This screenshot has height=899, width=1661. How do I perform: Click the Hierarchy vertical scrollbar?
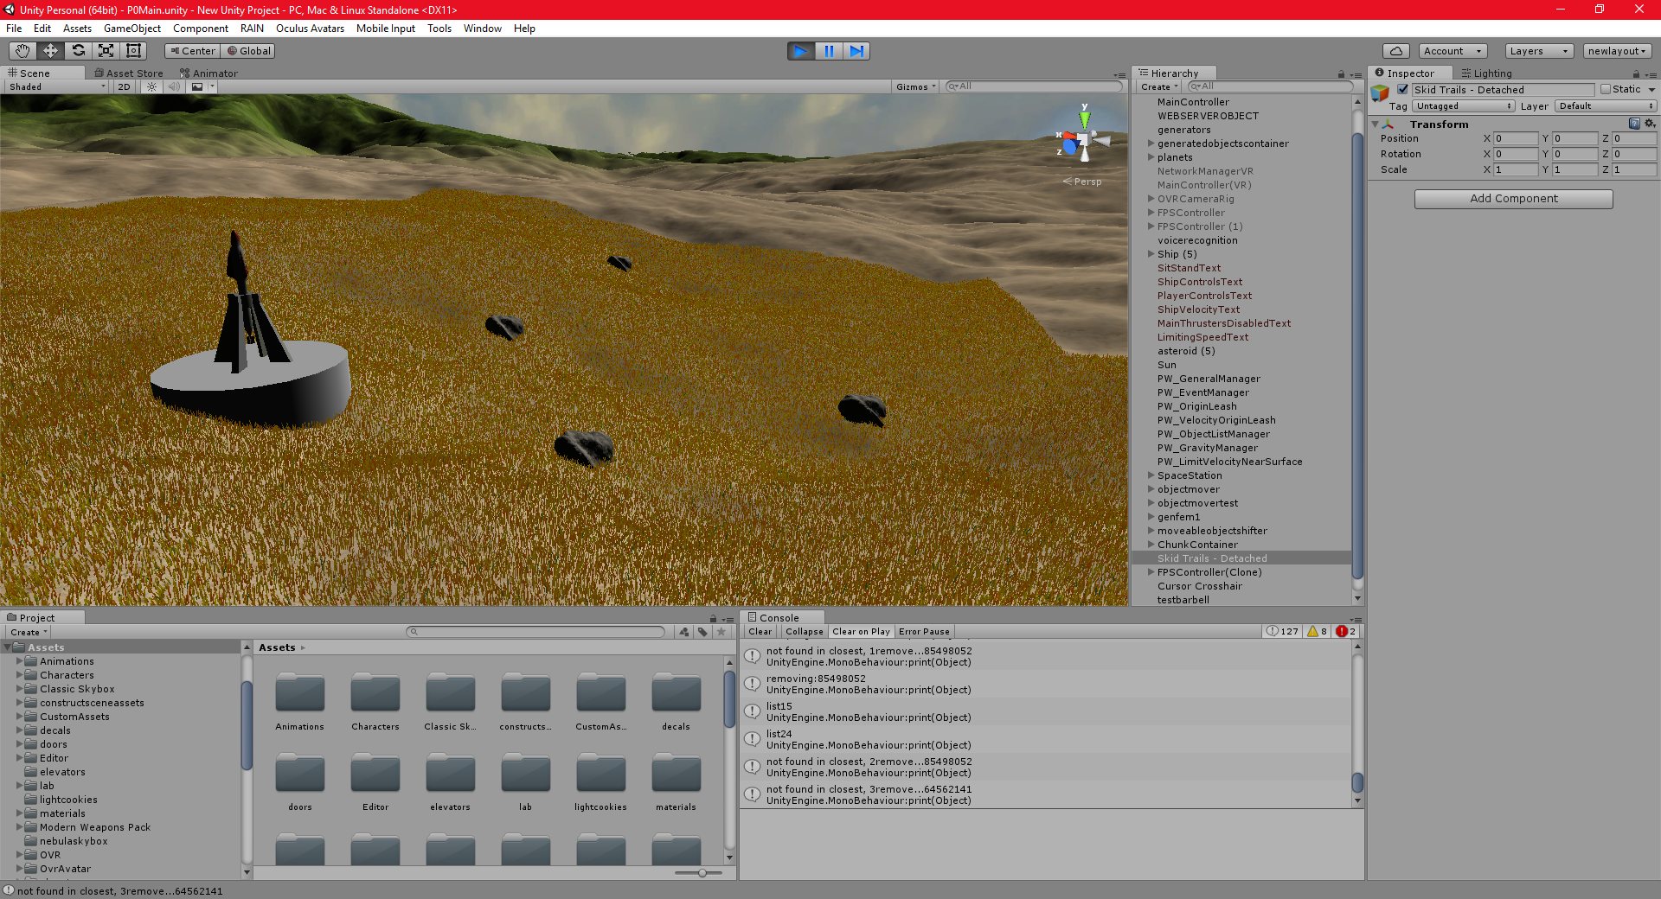tap(1357, 354)
